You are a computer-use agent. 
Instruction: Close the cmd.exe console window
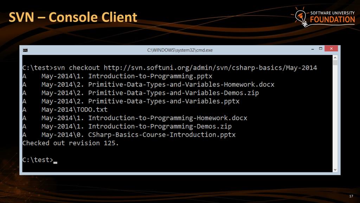(331, 49)
